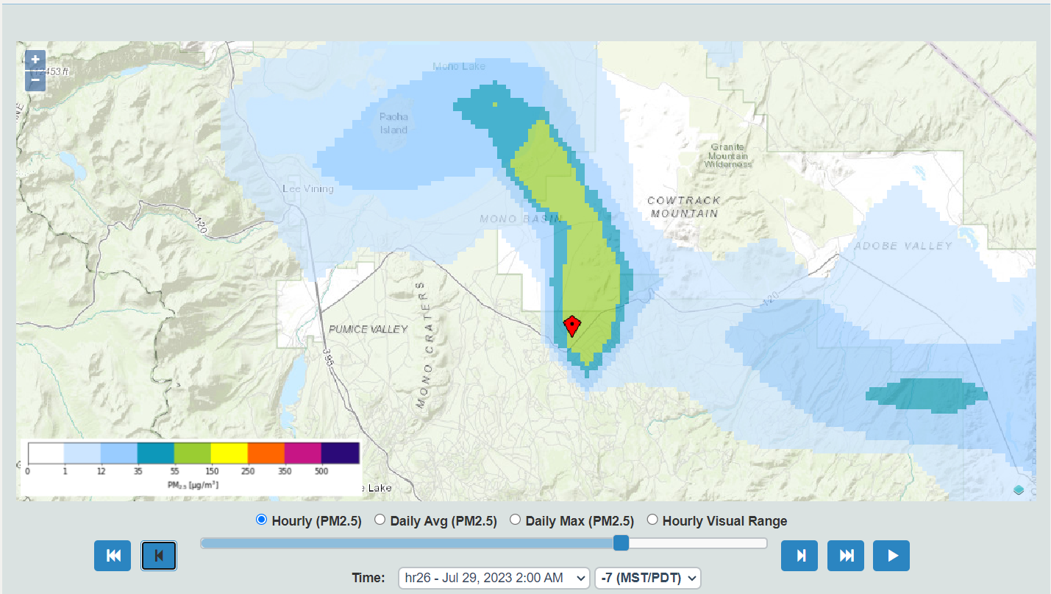The width and height of the screenshot is (1051, 594).
Task: Select Hourly Visual Range radio option
Action: tap(652, 520)
